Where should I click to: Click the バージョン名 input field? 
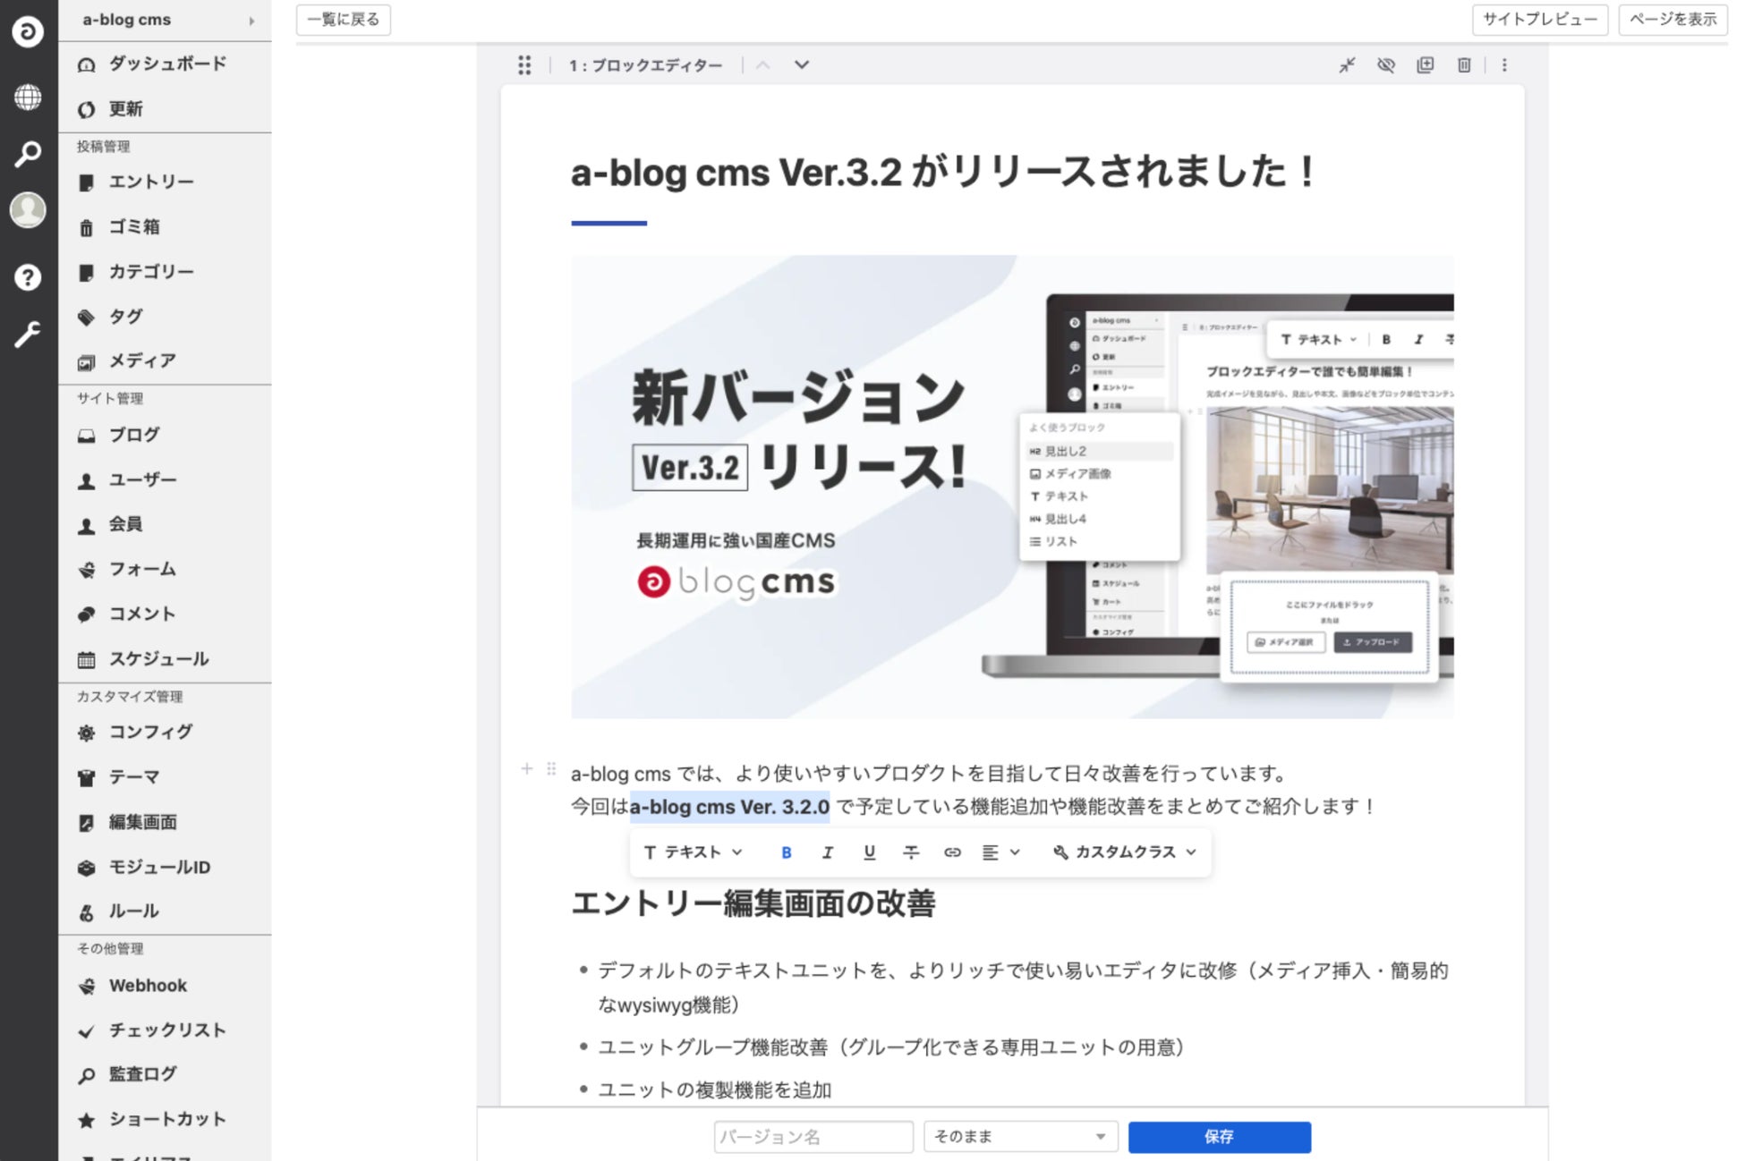pyautogui.click(x=813, y=1137)
